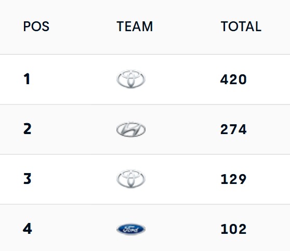Click the divider between rows 2 and 3

[145, 154]
